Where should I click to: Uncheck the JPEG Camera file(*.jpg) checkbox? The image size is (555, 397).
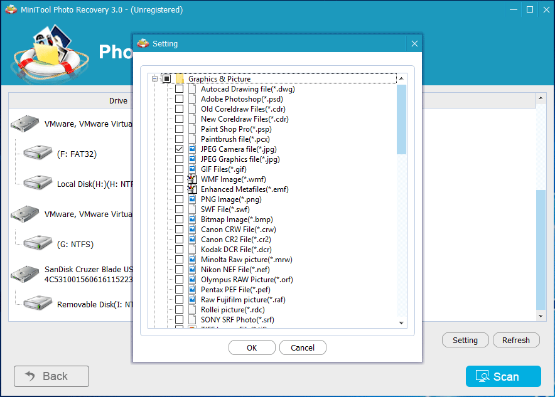pos(180,149)
